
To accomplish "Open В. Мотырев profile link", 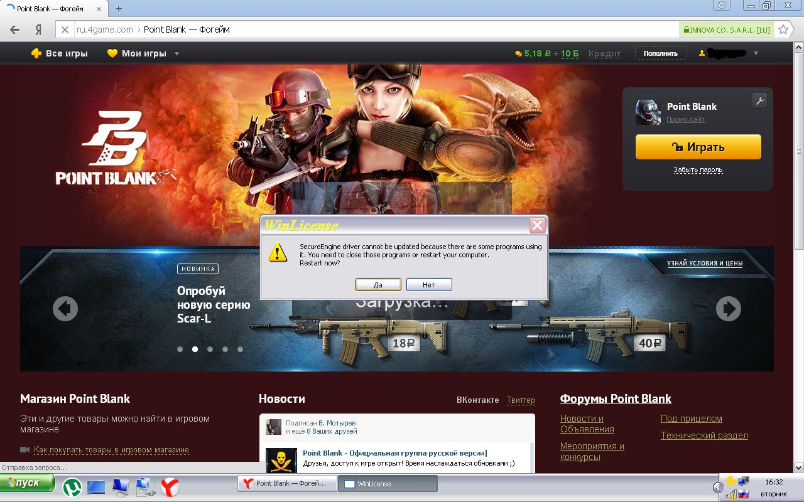I will point(337,423).
